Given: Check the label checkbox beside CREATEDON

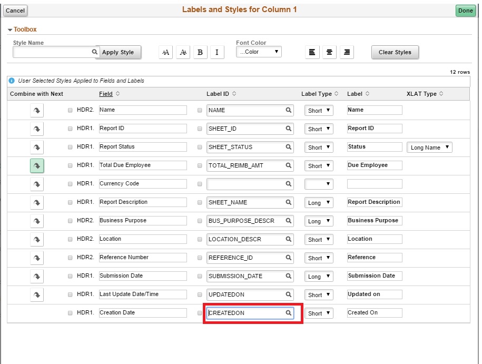Looking at the screenshot, I should 200,313.
